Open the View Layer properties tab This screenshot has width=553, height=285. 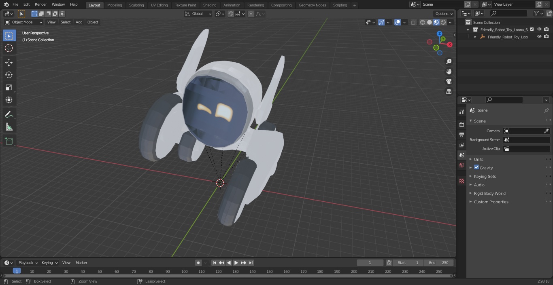pyautogui.click(x=462, y=145)
